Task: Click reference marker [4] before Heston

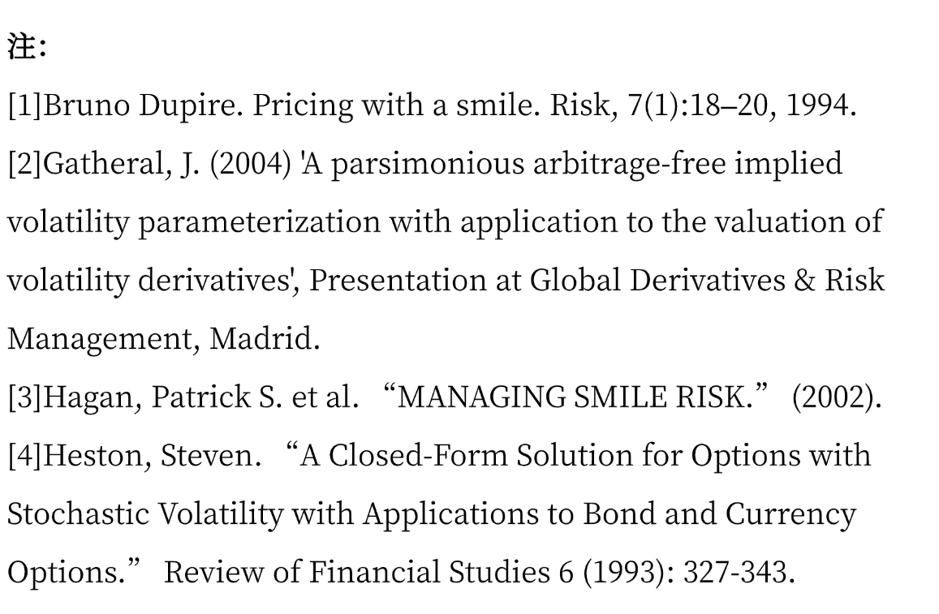Action: 24,456
